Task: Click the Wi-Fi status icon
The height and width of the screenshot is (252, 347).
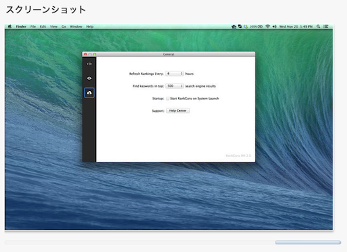Action: tap(268, 26)
